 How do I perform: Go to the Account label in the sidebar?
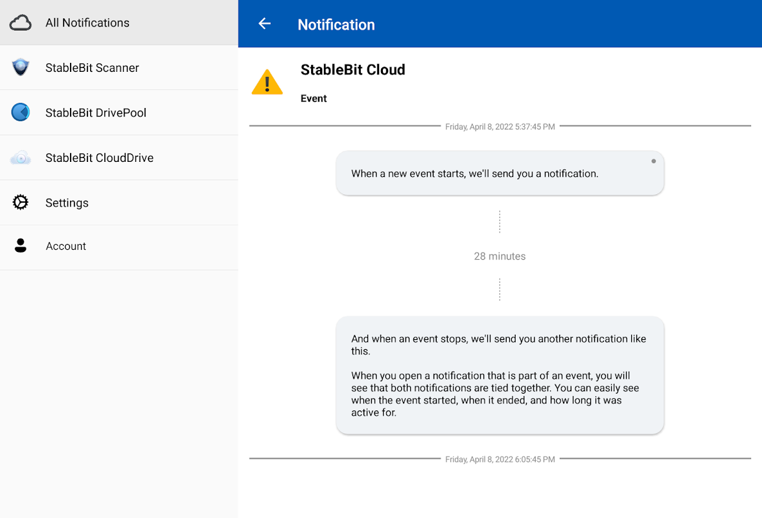66,246
